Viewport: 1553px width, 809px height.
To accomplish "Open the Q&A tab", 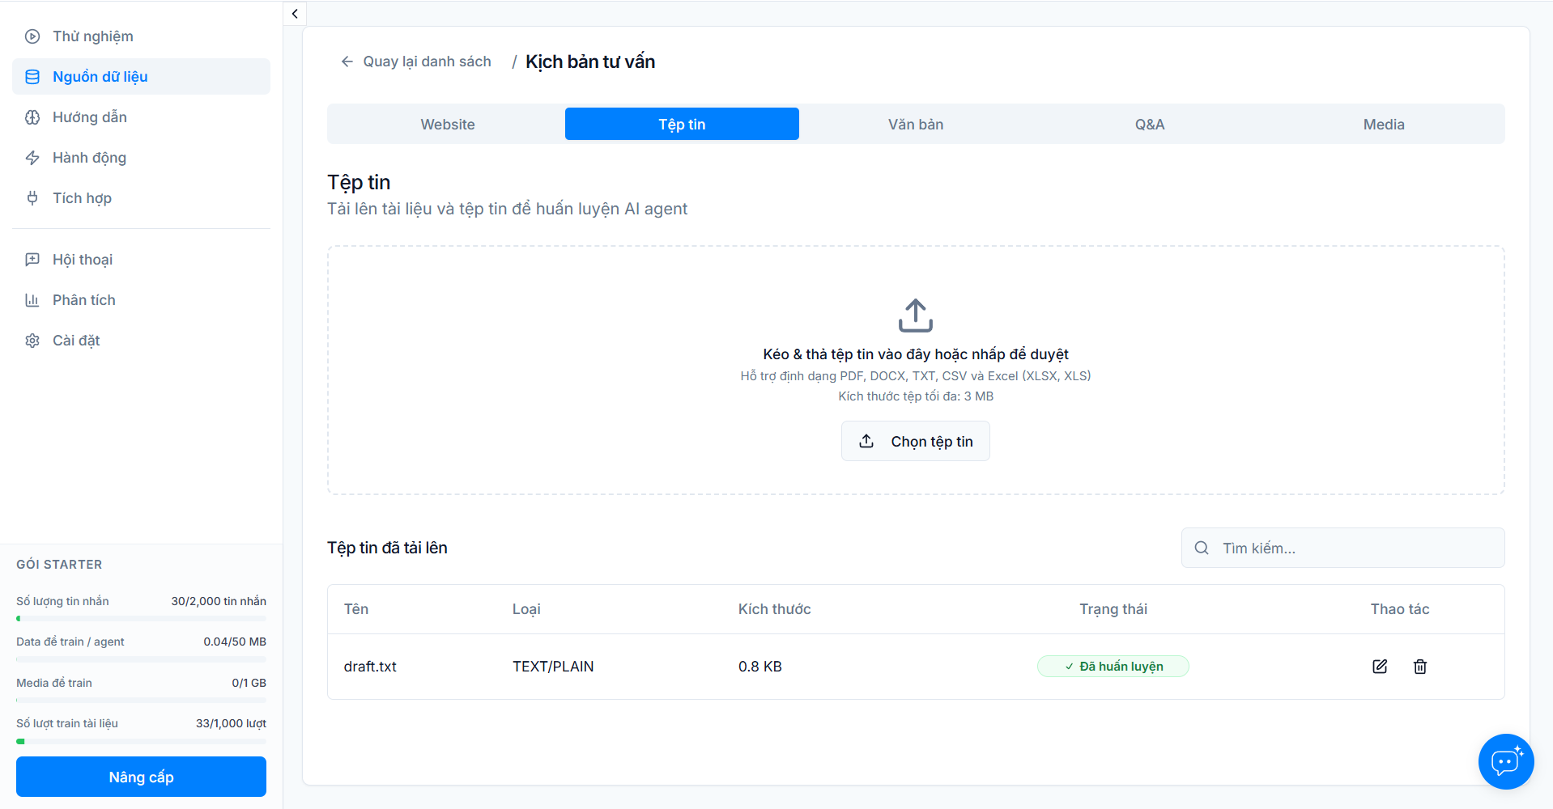I will [1150, 124].
